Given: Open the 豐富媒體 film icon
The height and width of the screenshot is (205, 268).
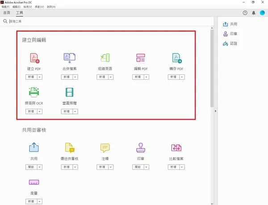Looking at the screenshot, I should (x=69, y=92).
